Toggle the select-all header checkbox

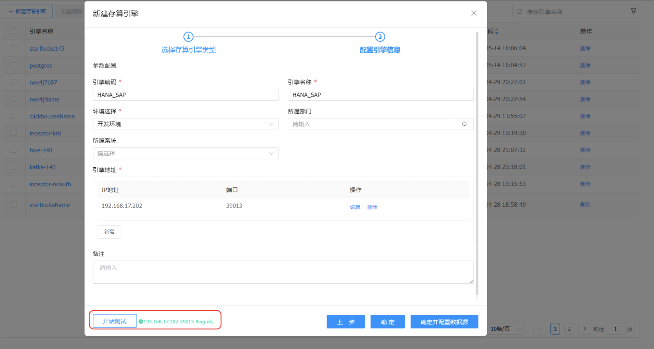13,31
